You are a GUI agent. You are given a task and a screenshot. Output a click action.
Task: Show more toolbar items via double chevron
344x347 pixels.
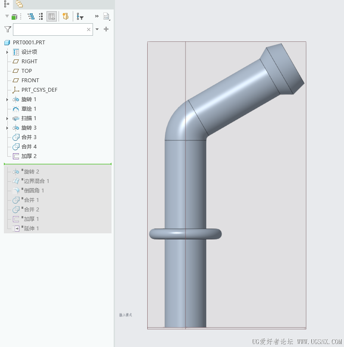[97, 16]
